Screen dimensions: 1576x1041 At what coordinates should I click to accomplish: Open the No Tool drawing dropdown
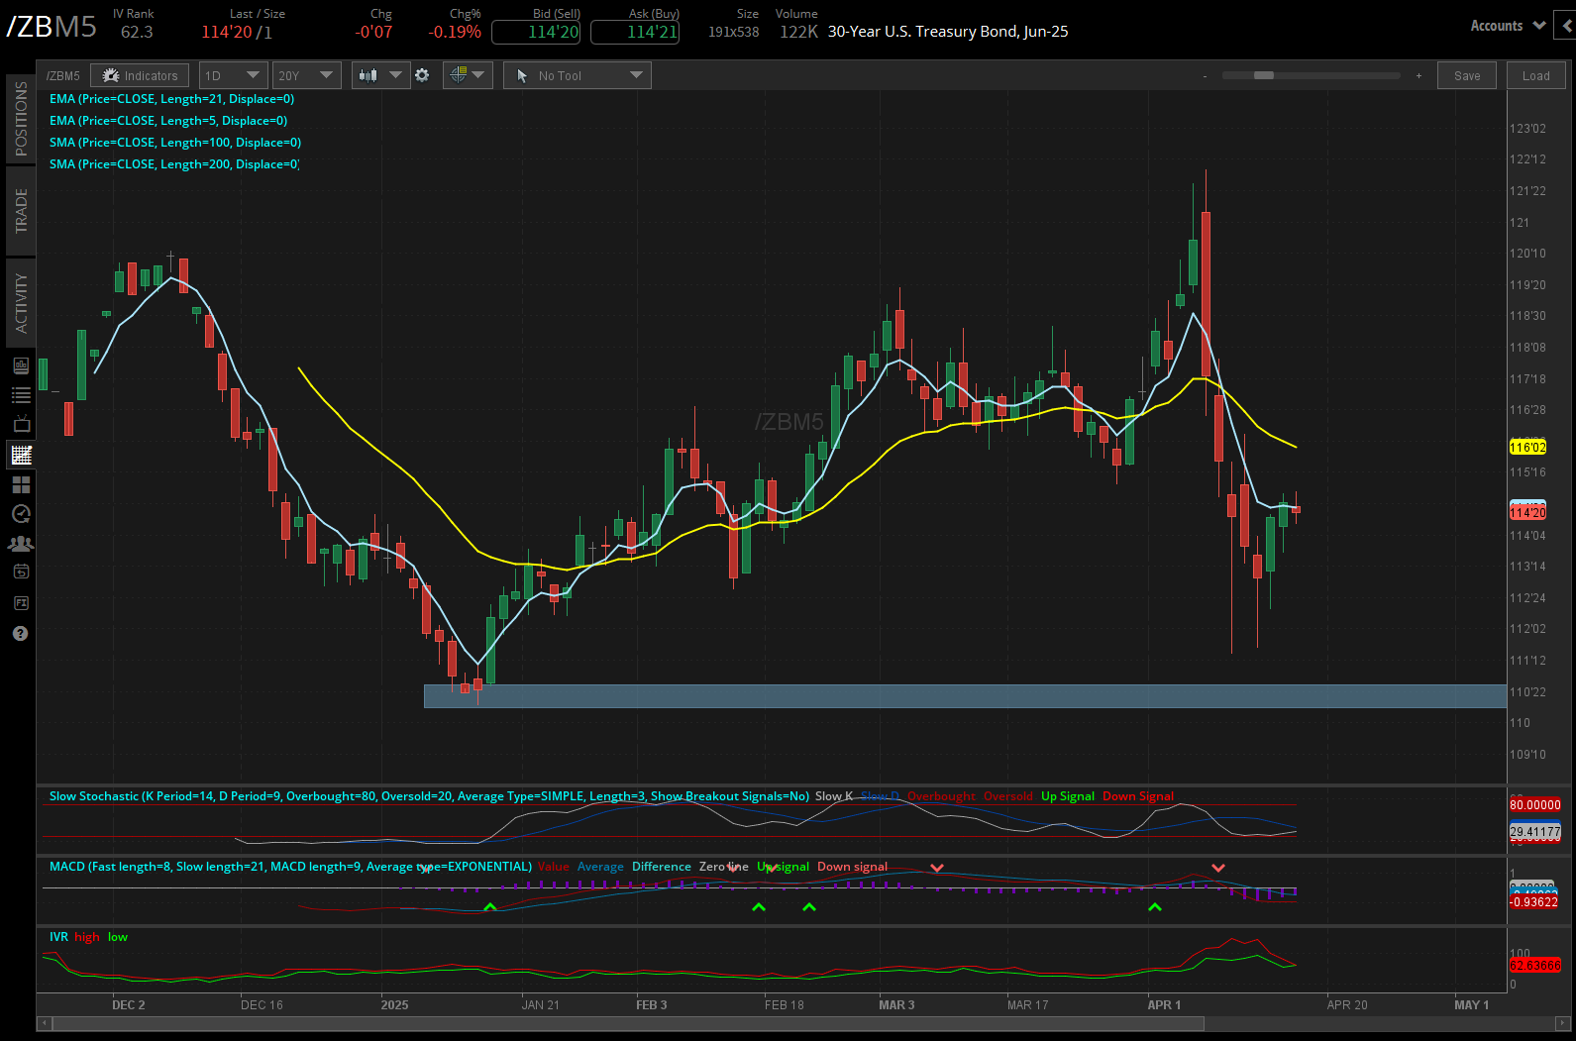(578, 75)
